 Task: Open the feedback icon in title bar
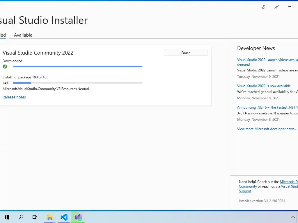(x=276, y=7)
